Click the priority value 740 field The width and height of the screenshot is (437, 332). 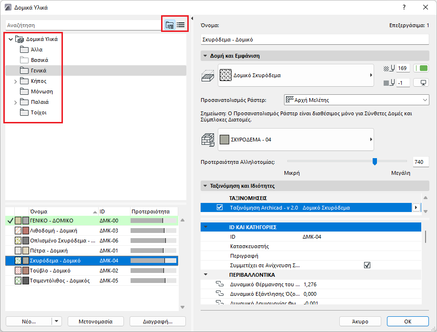420,162
